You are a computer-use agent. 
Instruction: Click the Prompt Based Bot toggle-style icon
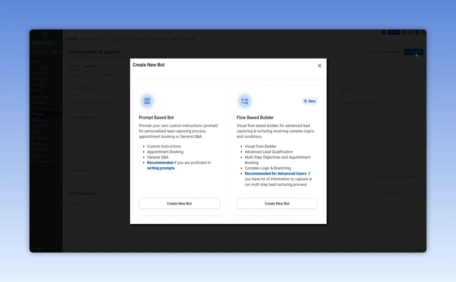click(147, 101)
